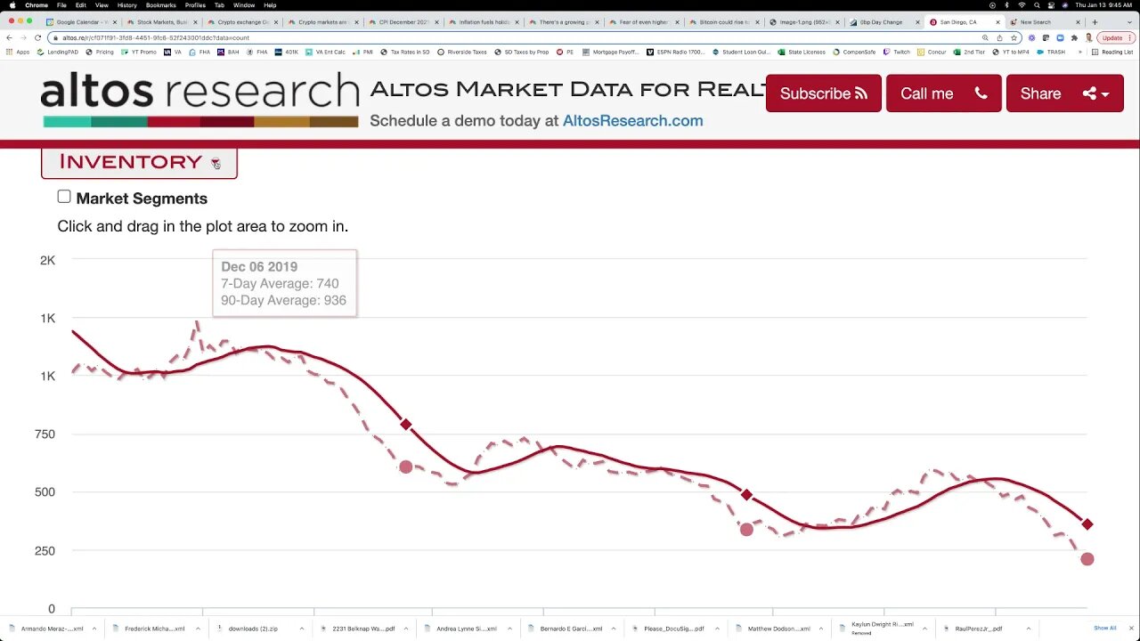Click the Subscribe button
The image size is (1140, 641).
pyautogui.click(x=823, y=93)
